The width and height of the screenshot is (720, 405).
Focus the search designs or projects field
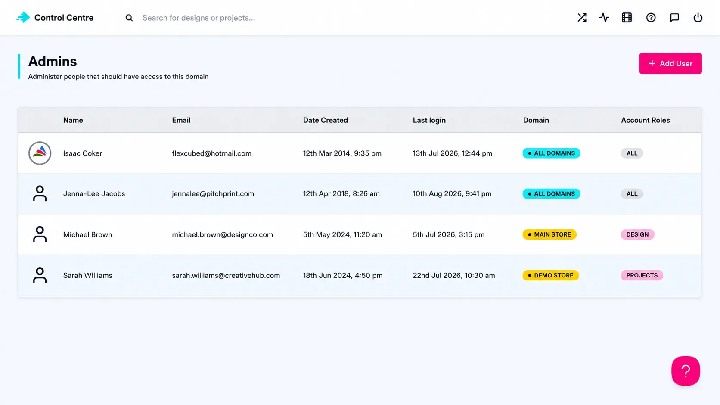199,18
